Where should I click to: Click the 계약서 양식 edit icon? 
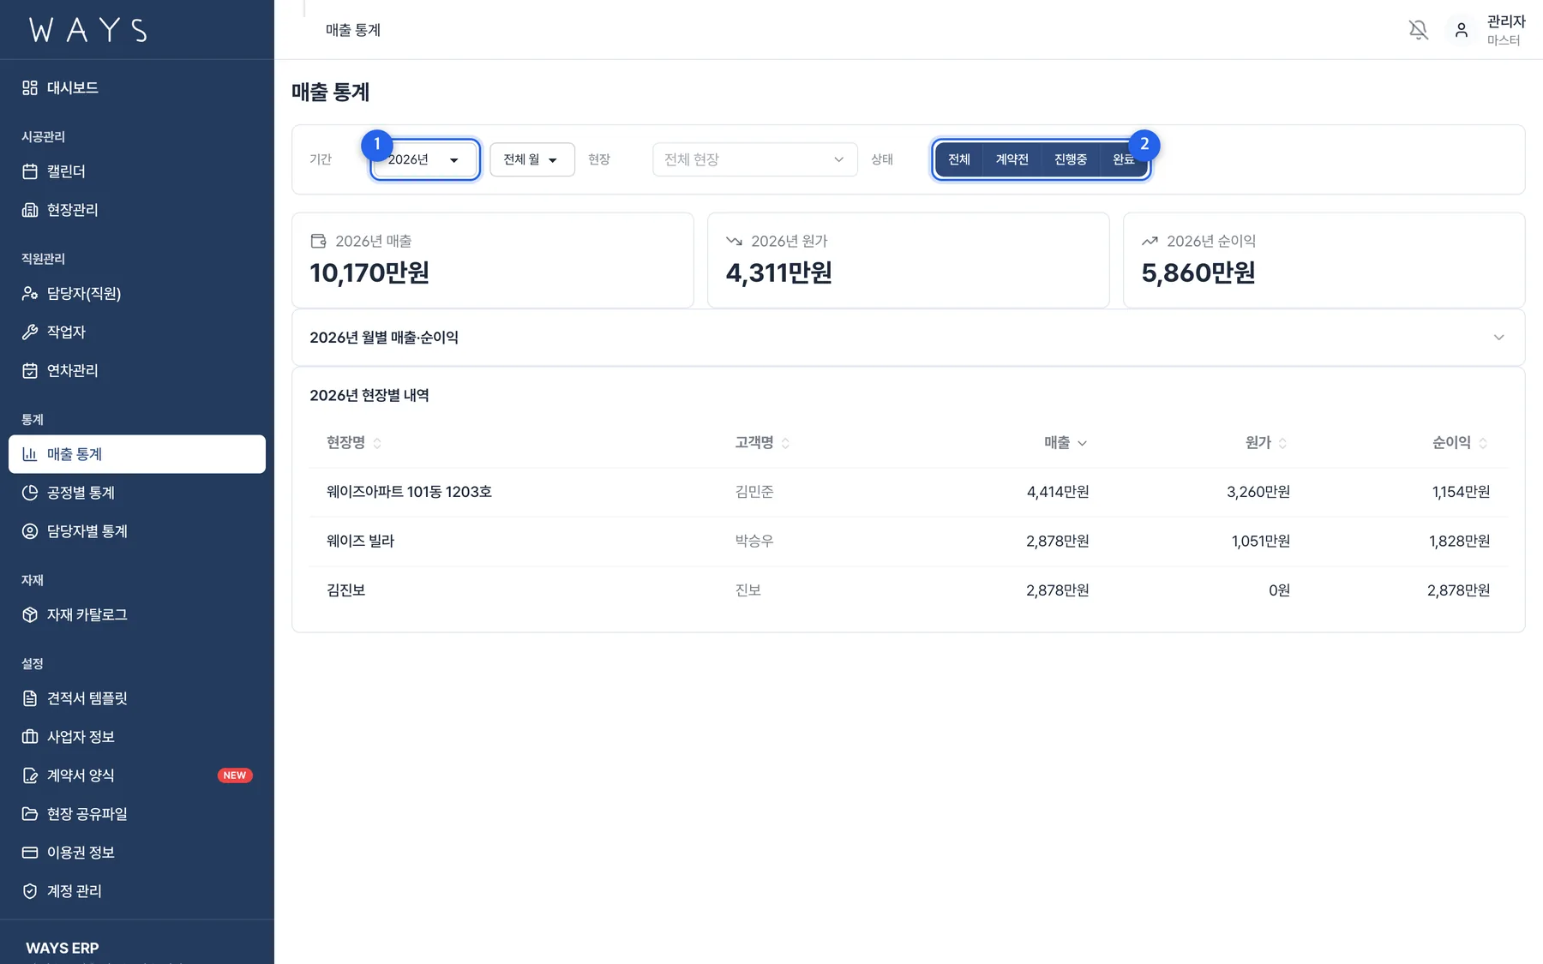(x=30, y=775)
